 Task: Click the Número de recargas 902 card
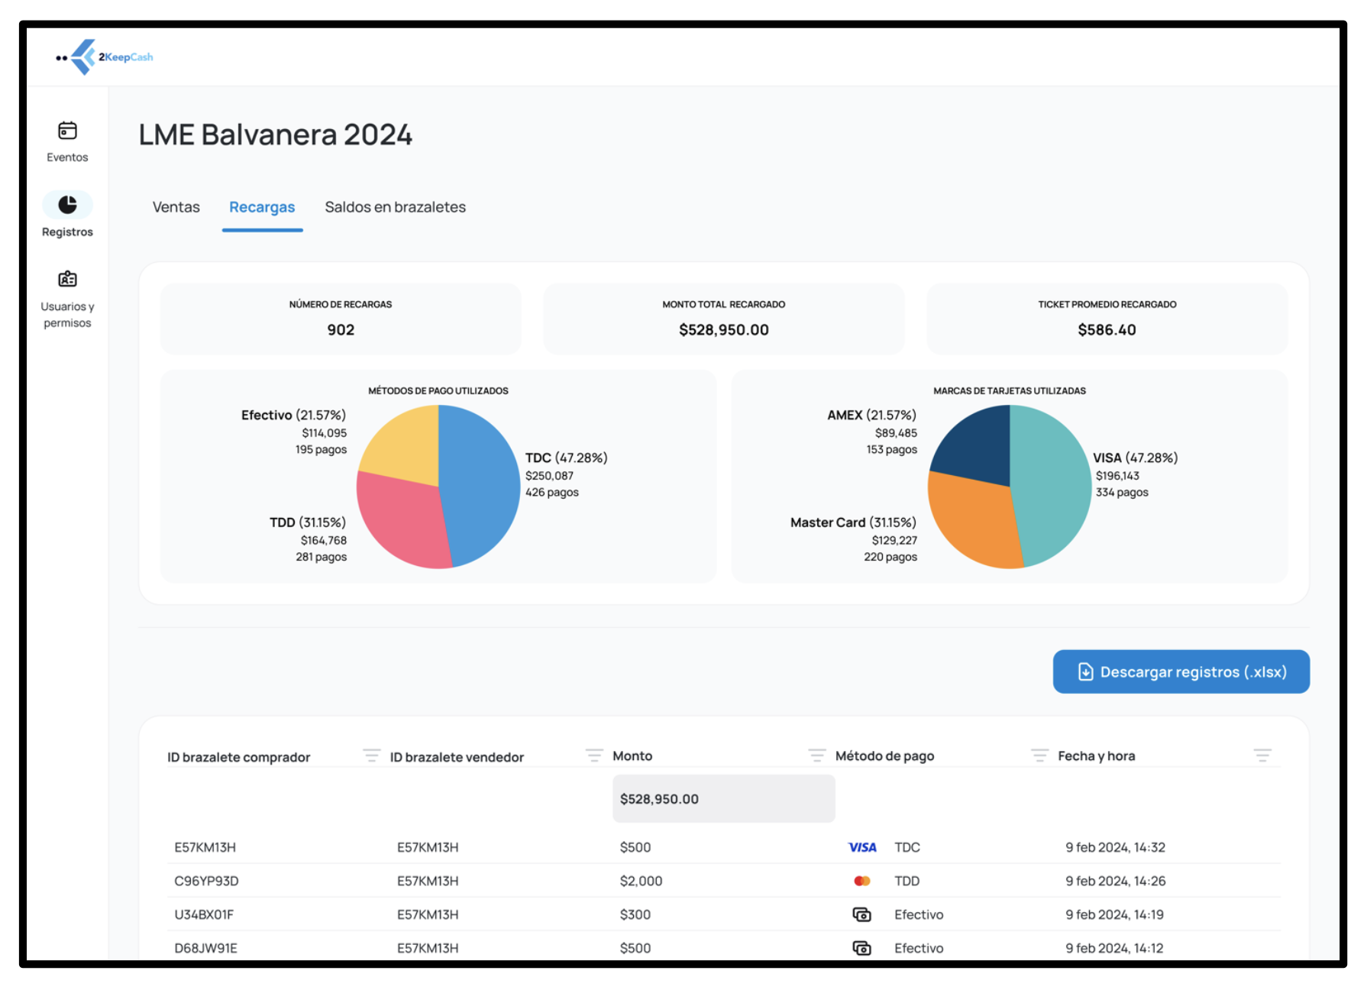coord(341,319)
